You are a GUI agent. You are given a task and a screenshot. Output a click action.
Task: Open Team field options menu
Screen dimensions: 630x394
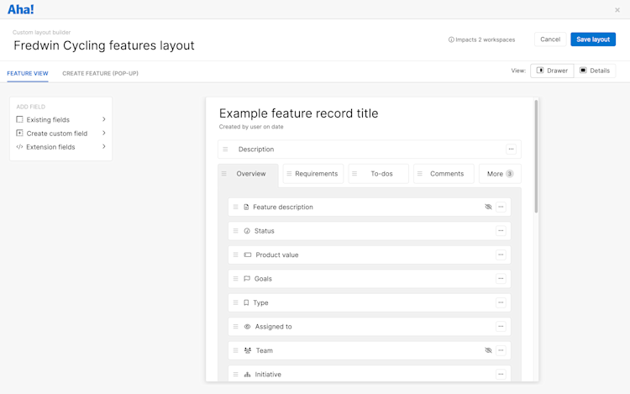(501, 350)
